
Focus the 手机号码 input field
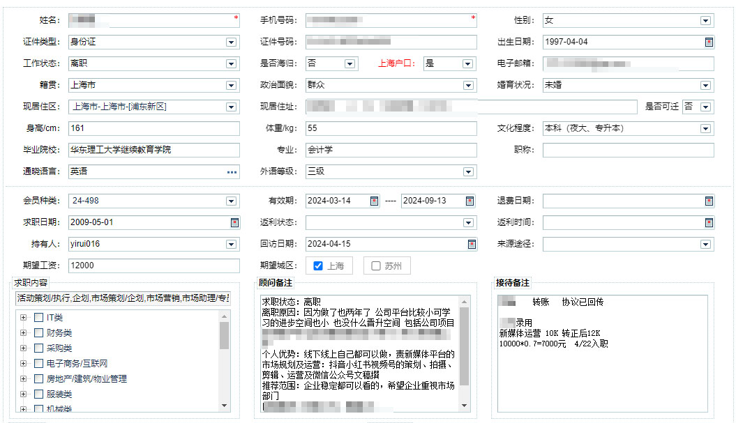[x=391, y=21]
